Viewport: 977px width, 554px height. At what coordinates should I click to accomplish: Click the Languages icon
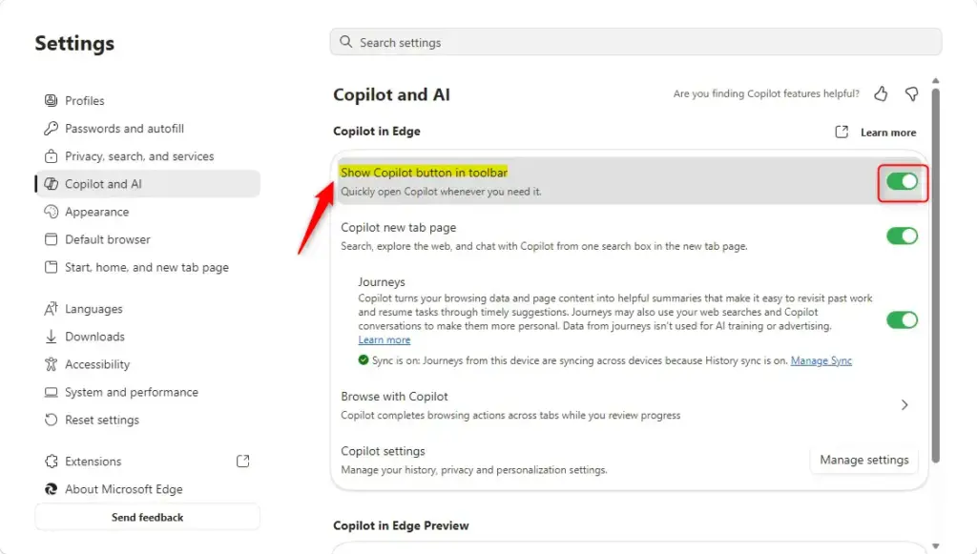point(52,309)
